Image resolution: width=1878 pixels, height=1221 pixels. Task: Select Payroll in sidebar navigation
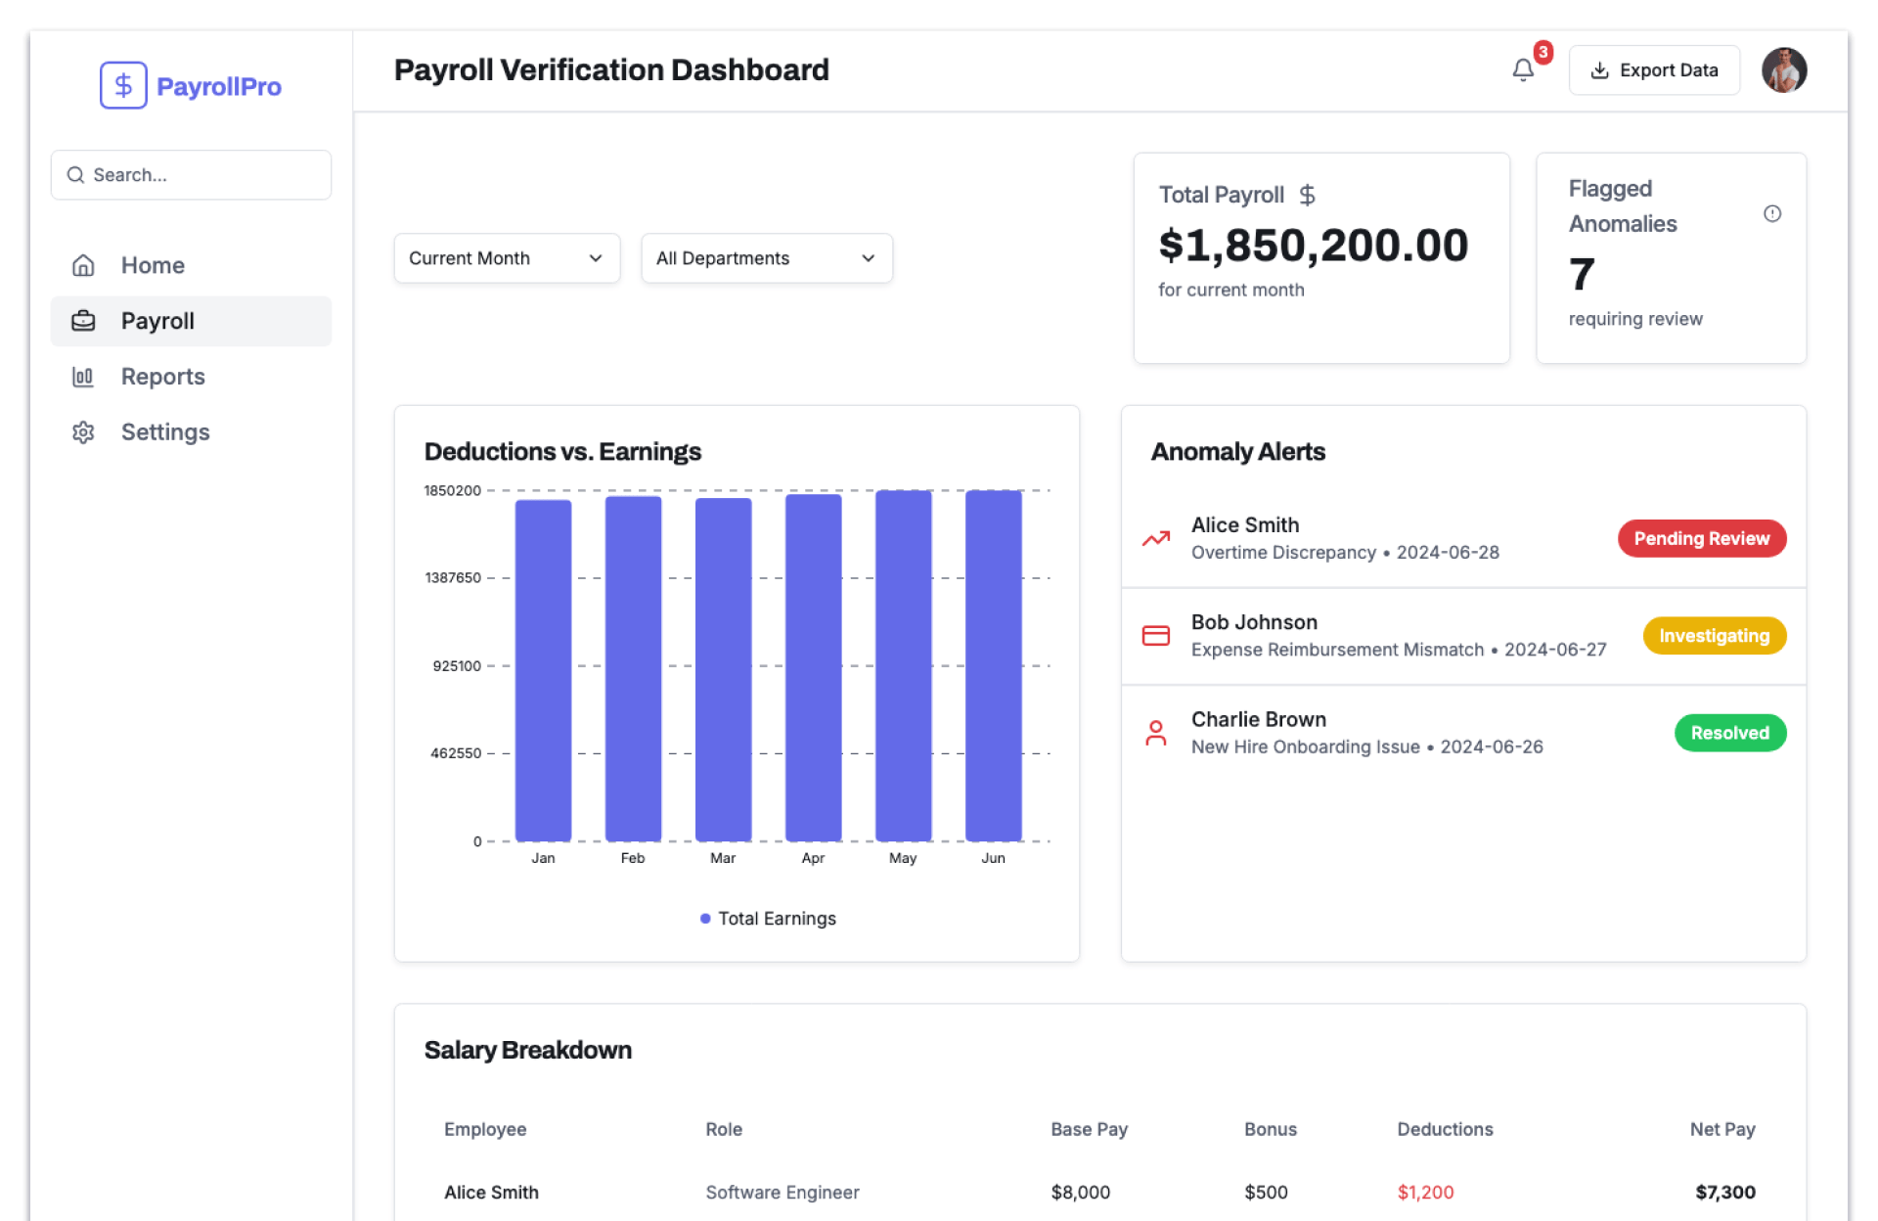(157, 321)
